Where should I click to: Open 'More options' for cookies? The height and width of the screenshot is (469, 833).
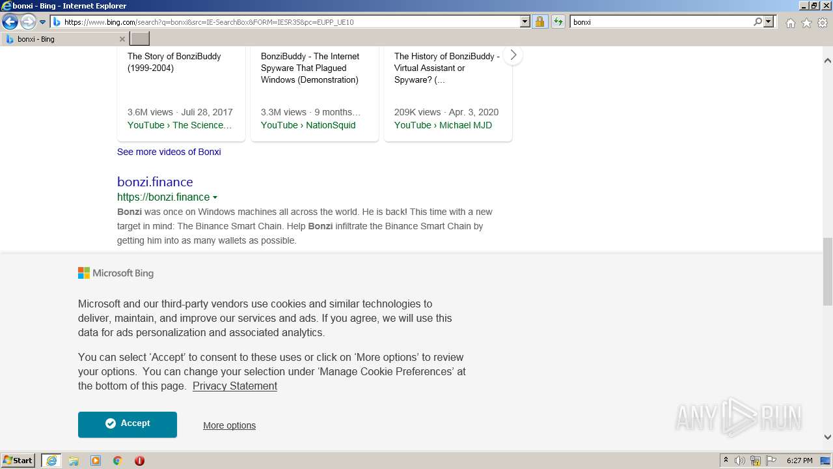pos(229,425)
